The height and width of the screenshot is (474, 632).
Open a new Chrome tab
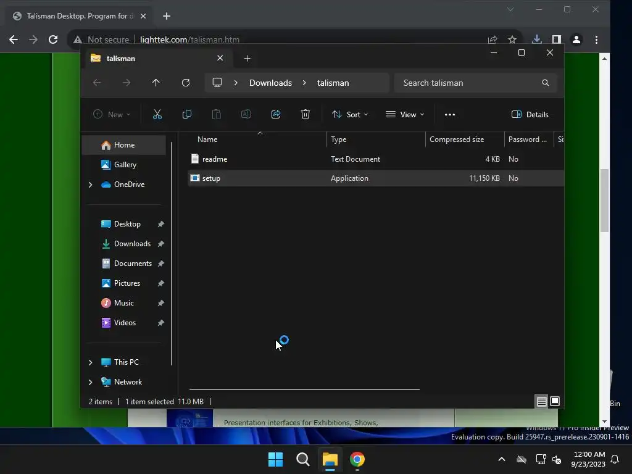click(x=167, y=16)
